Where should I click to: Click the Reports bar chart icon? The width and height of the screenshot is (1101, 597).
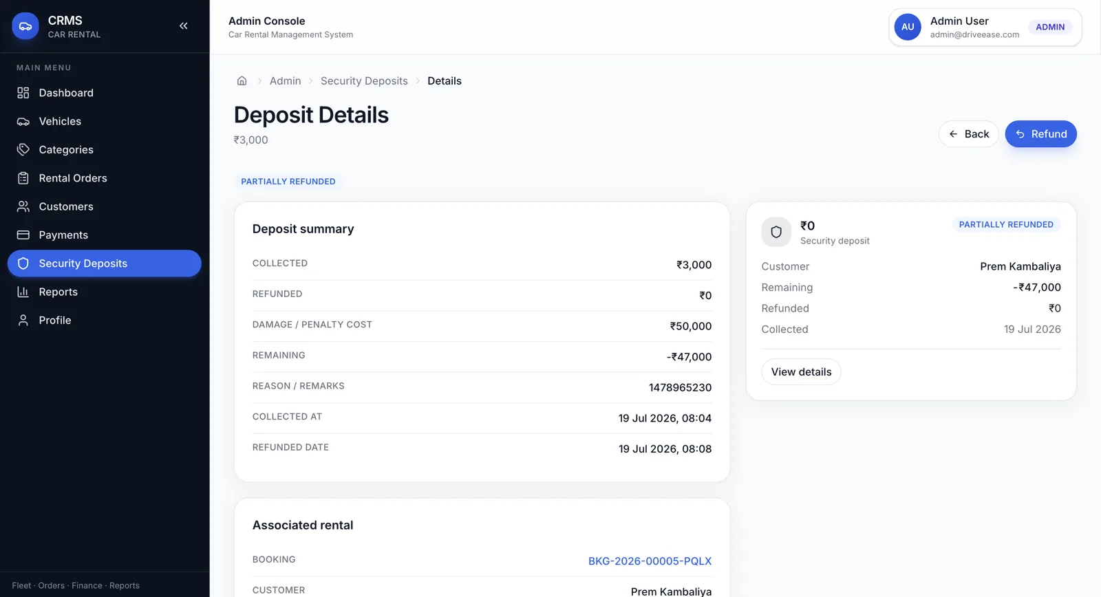click(23, 292)
